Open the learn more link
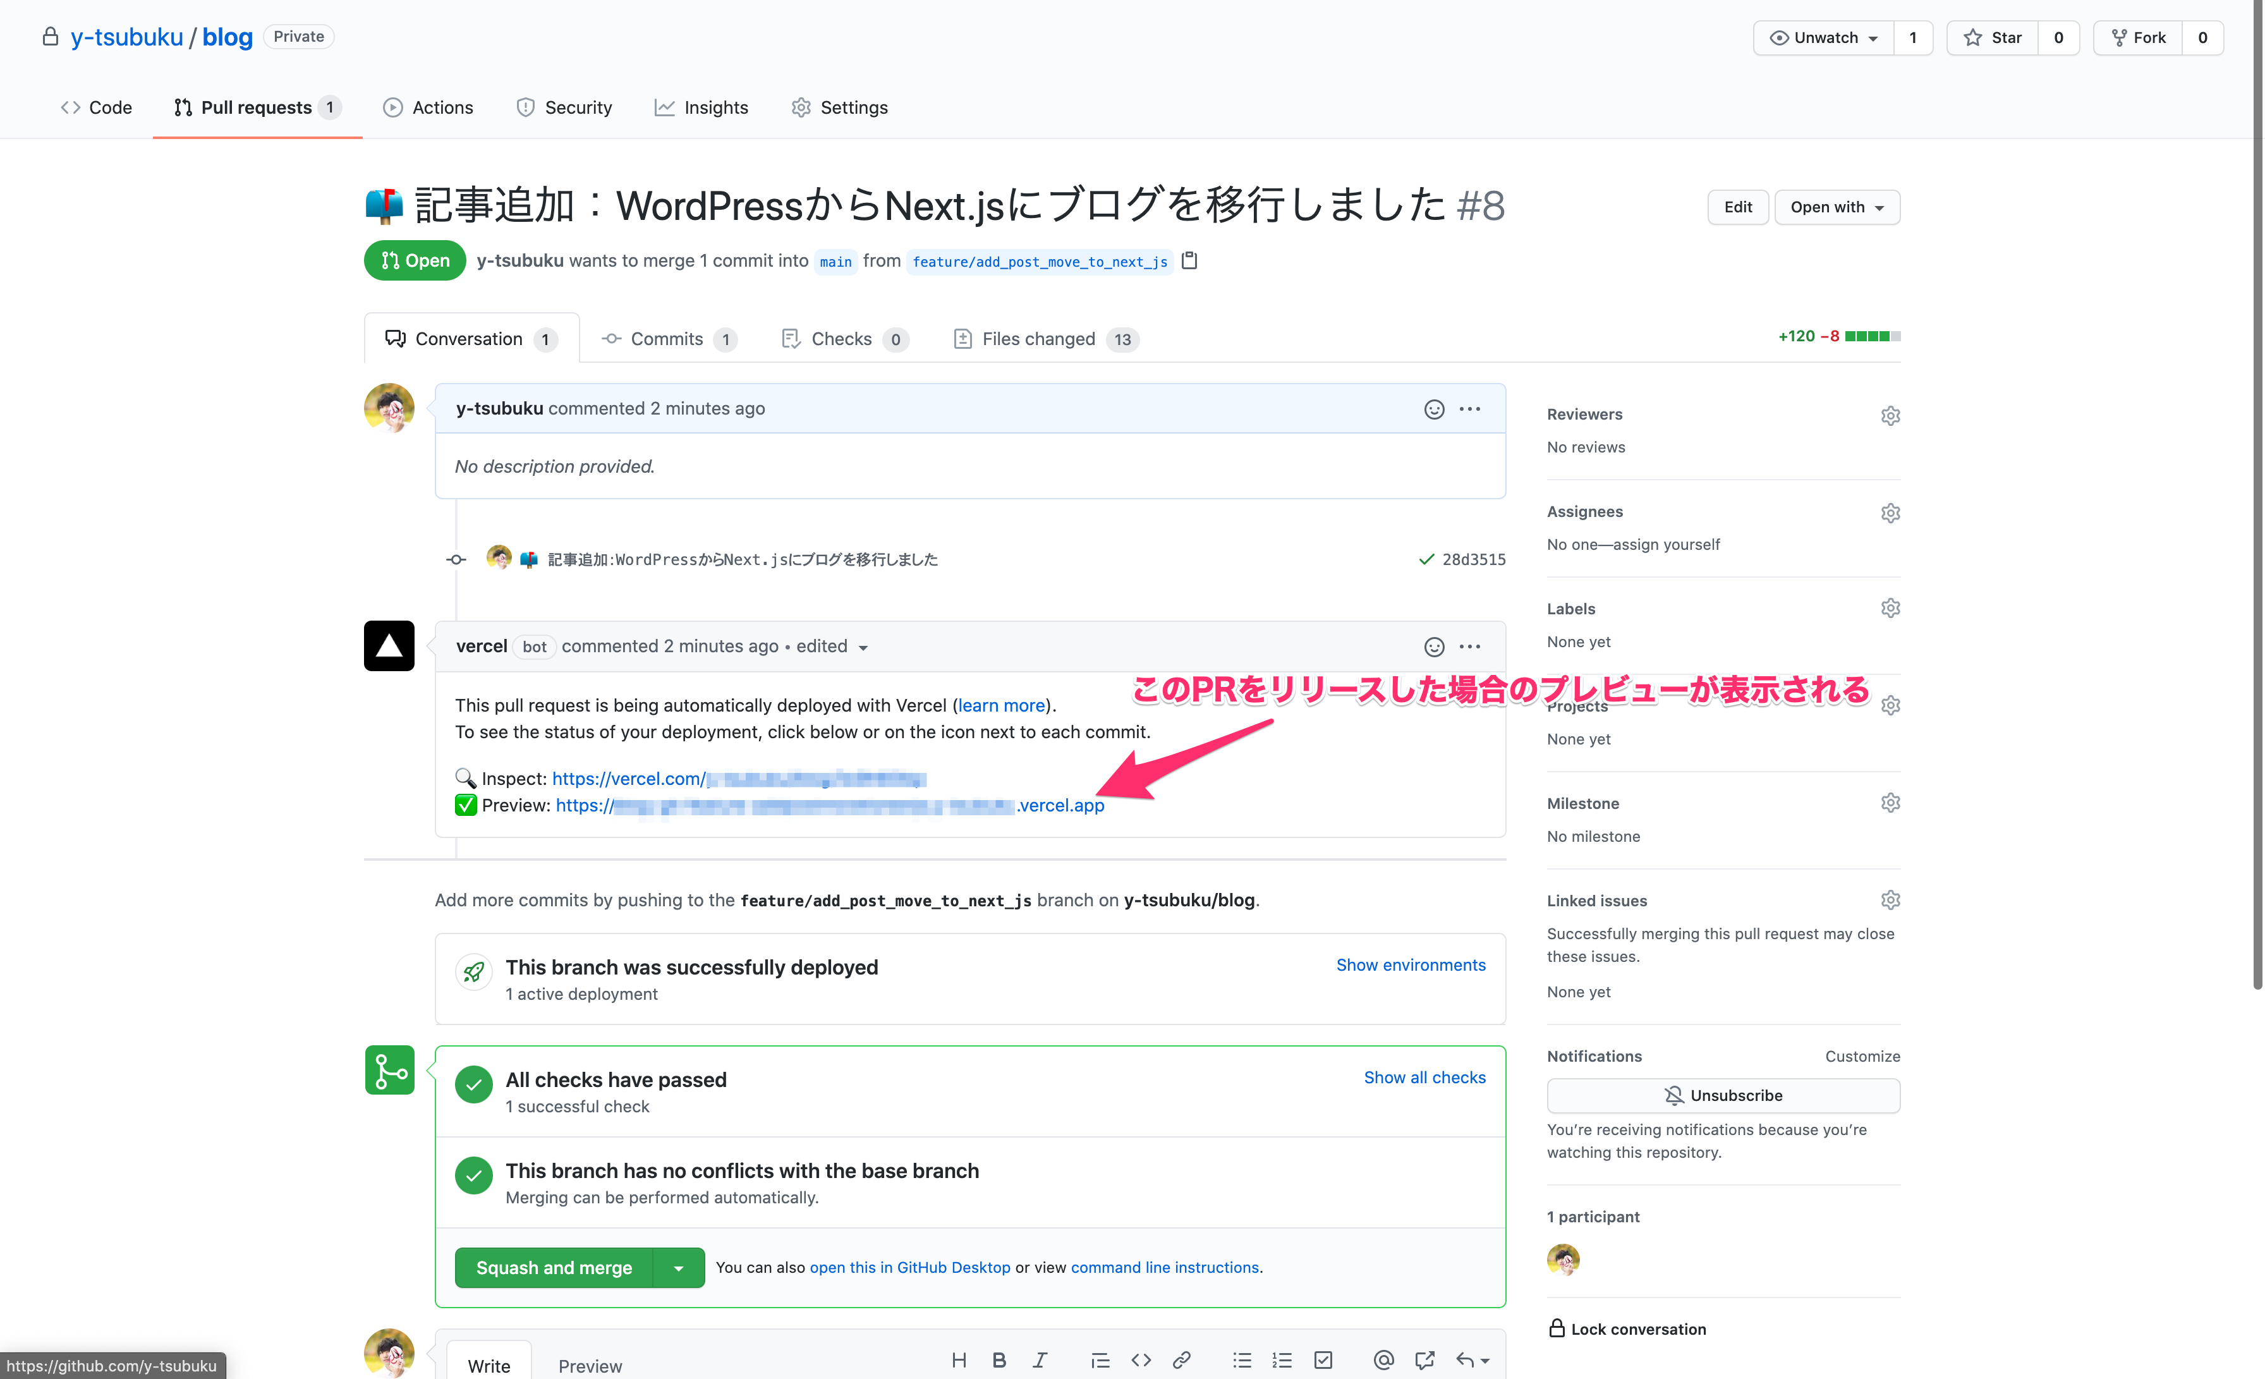This screenshot has height=1379, width=2265. tap(1001, 705)
